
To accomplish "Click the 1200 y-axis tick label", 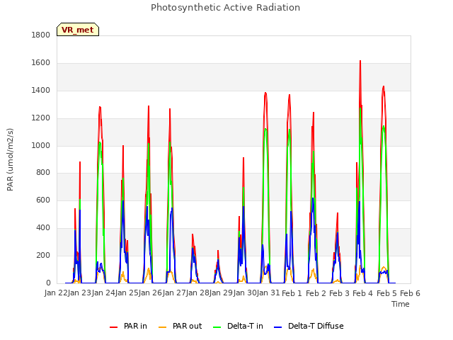I will point(41,118).
